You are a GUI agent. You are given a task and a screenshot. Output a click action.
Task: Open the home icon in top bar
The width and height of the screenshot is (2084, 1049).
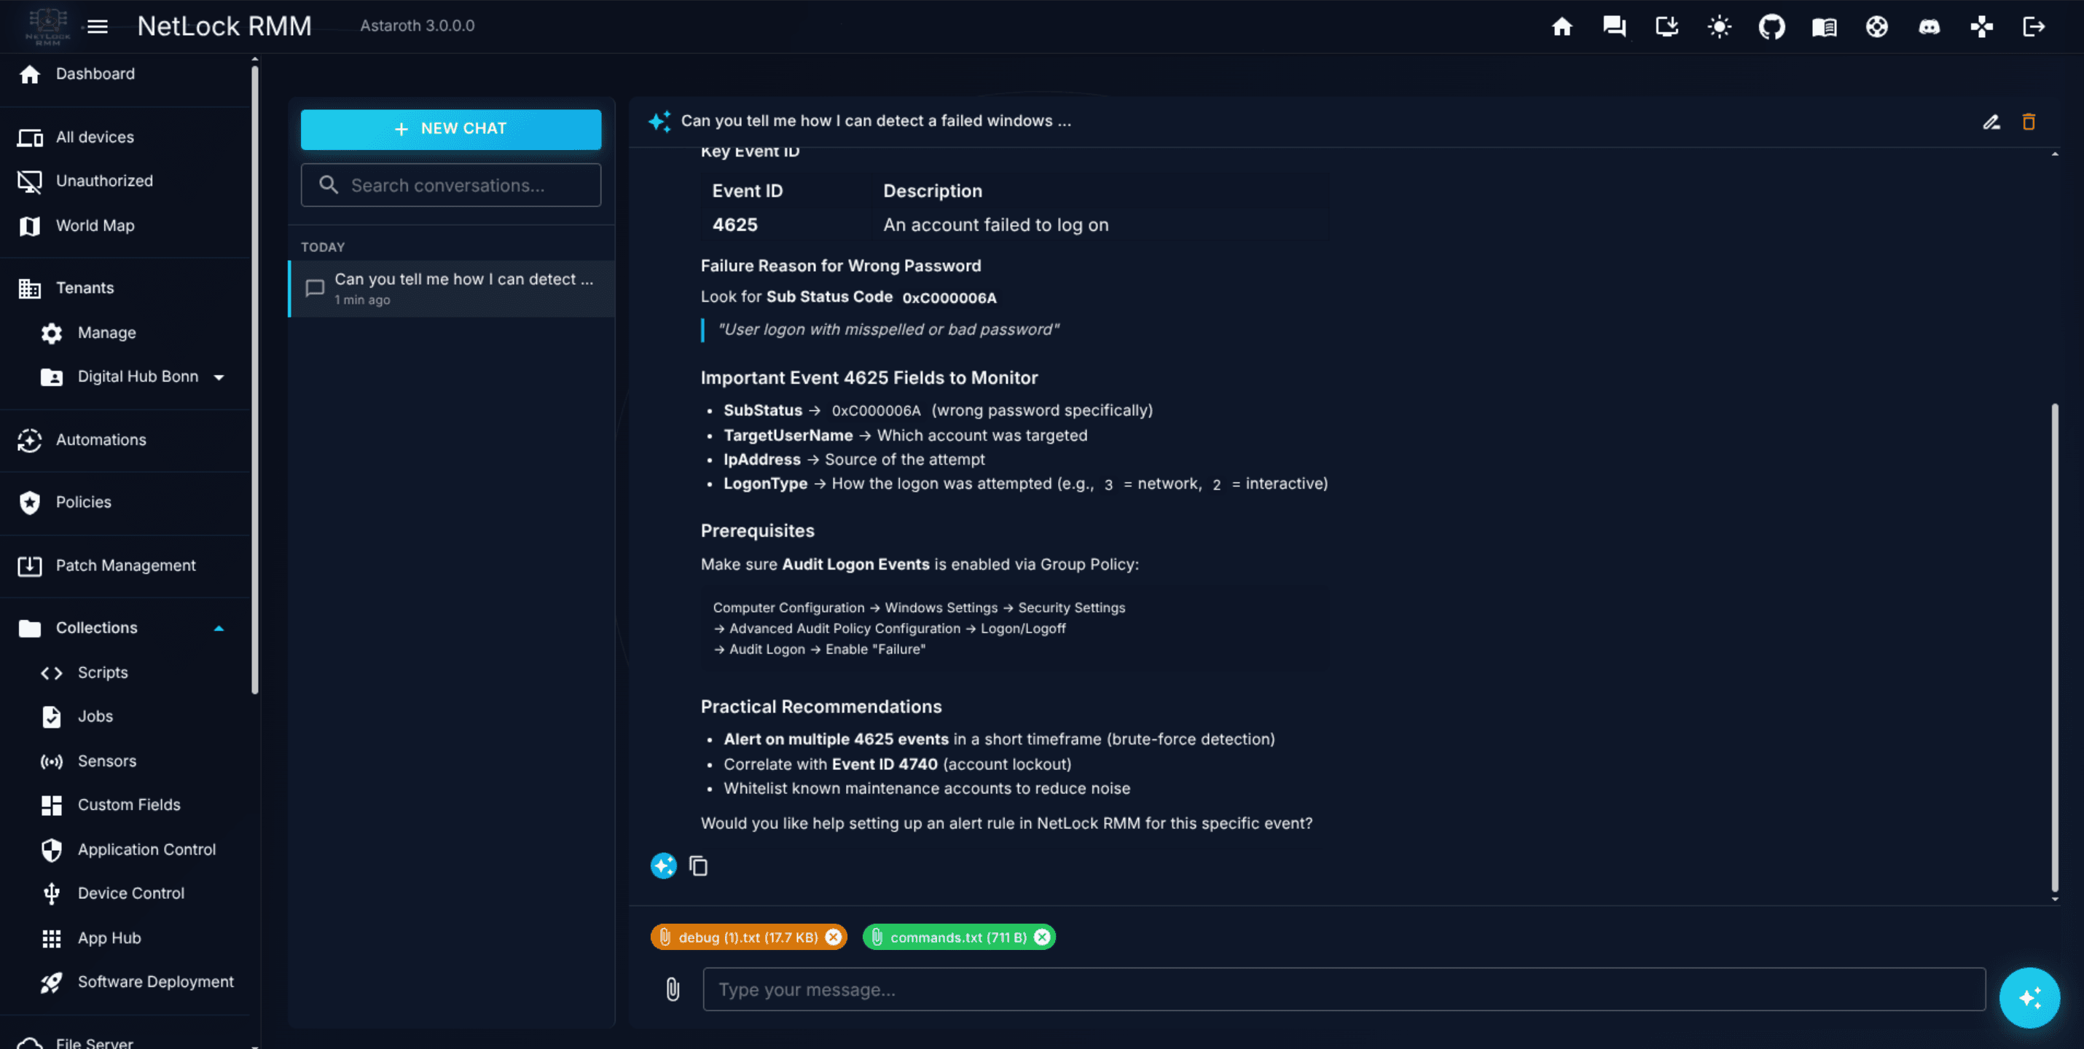click(x=1562, y=27)
